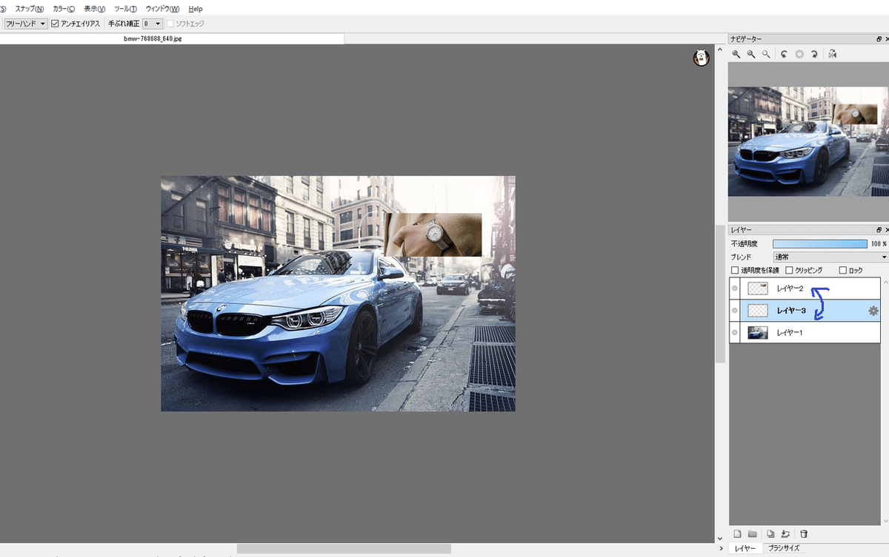
Task: Toggle visibility of レイヤー3
Action: point(735,311)
